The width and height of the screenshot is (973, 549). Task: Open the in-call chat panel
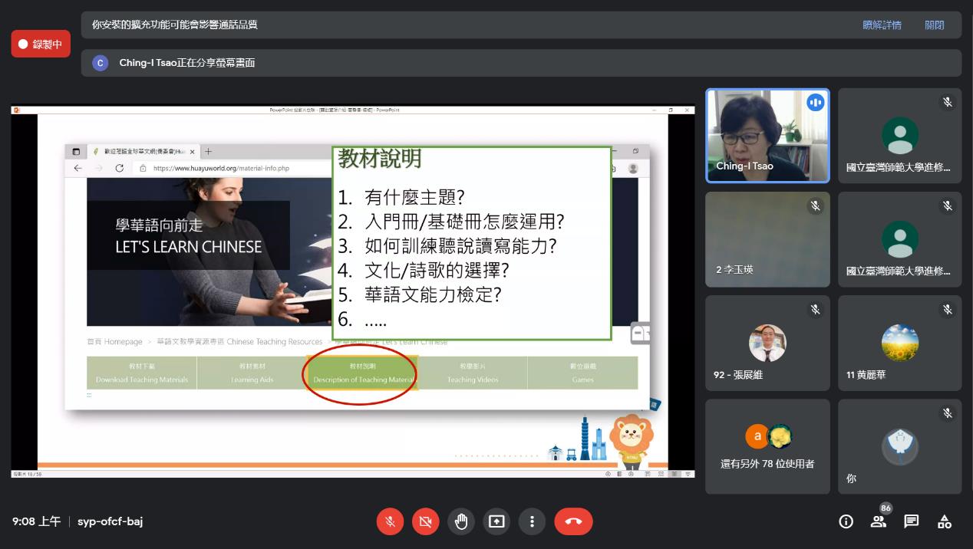911,521
